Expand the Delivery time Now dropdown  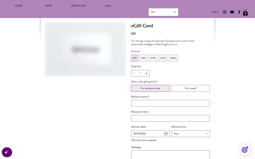pos(191,134)
